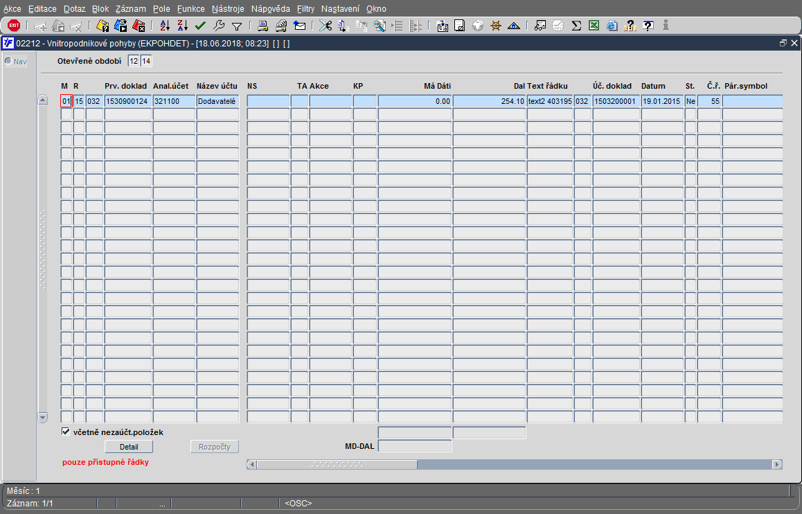Click the chart with glasses icon
Image resolution: width=802 pixels, height=514 pixels.
[x=540, y=25]
